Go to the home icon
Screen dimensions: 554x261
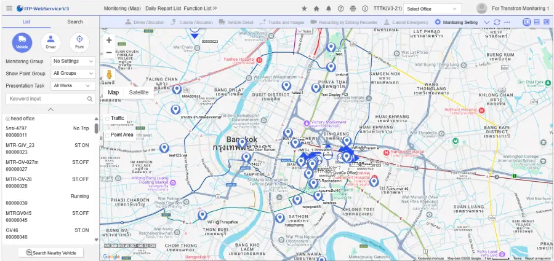(x=316, y=9)
